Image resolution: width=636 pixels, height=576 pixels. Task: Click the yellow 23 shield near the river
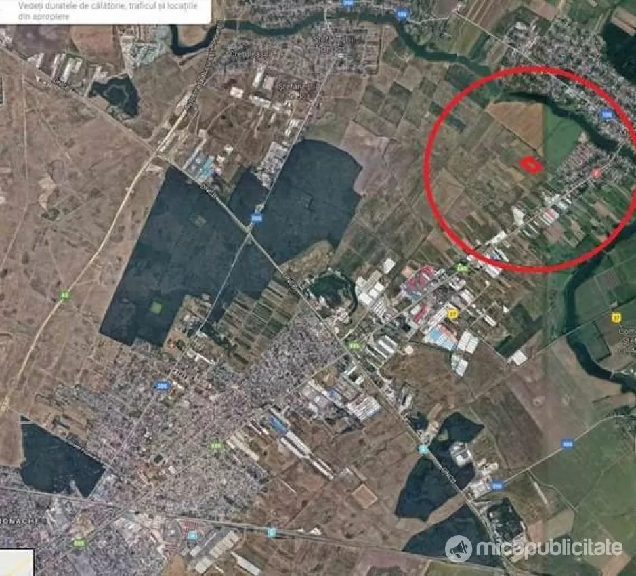click(x=617, y=317)
